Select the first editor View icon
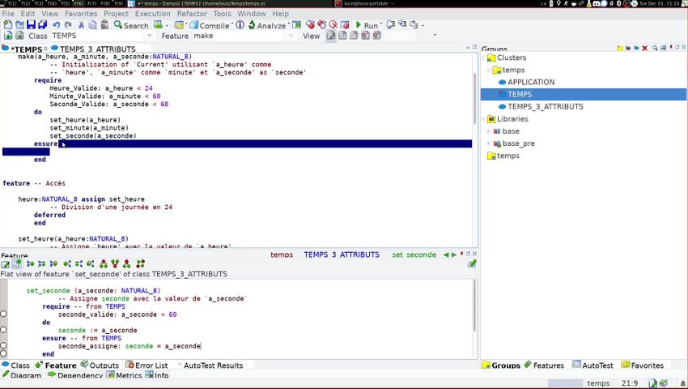 click(x=331, y=36)
